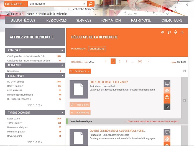Click the magnifying glass search button
The image size is (194, 146).
[x=90, y=4]
